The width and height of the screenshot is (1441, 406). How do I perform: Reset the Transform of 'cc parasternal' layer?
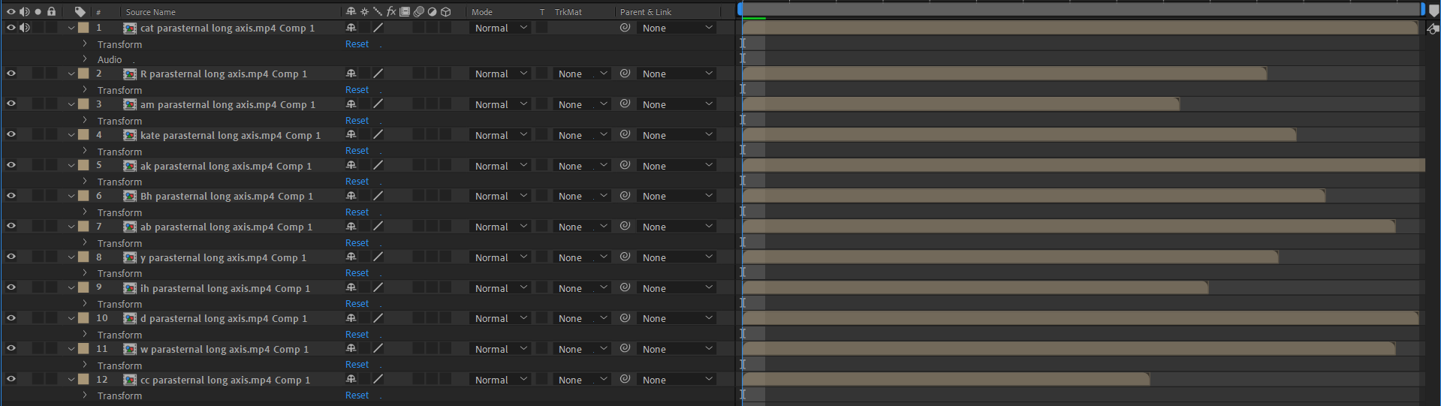coord(357,395)
